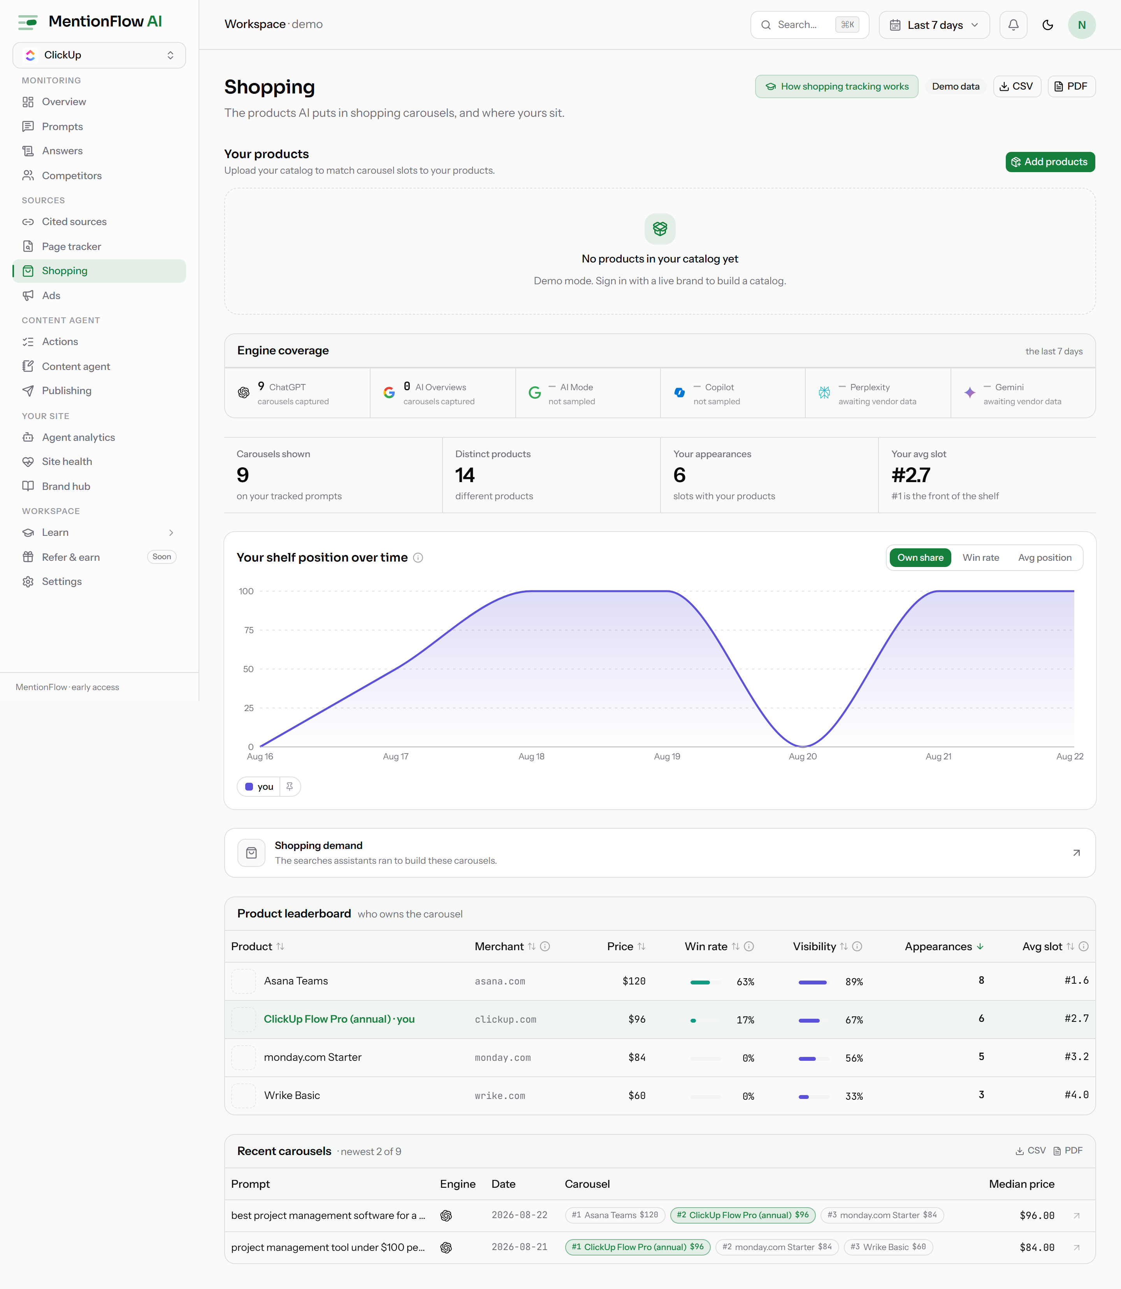
Task: Click the MentionFlow AI logo icon
Action: pos(28,23)
